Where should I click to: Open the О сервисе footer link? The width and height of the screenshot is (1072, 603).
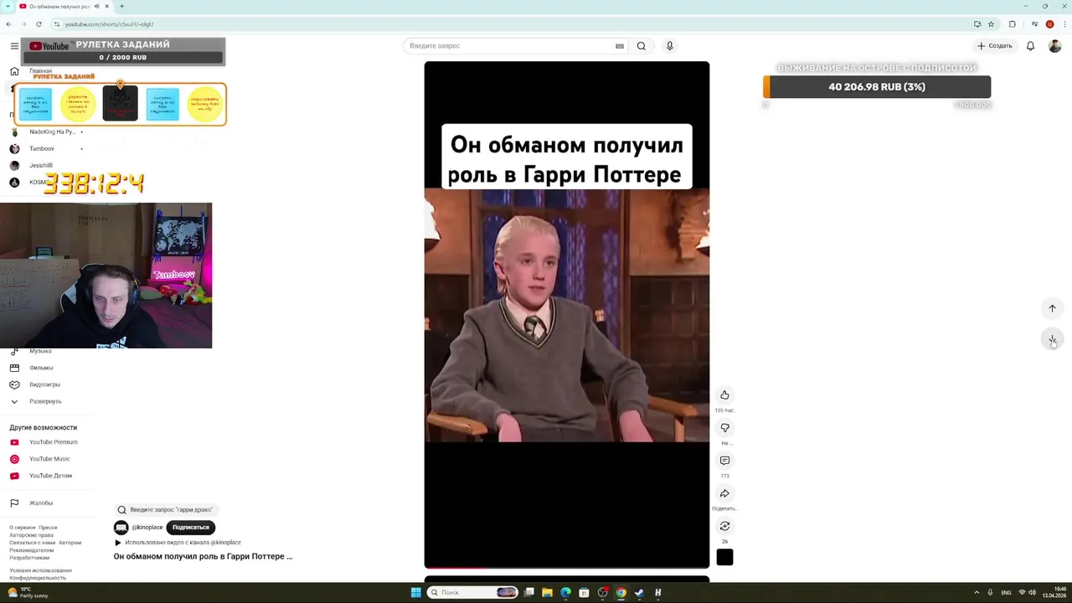[22, 528]
